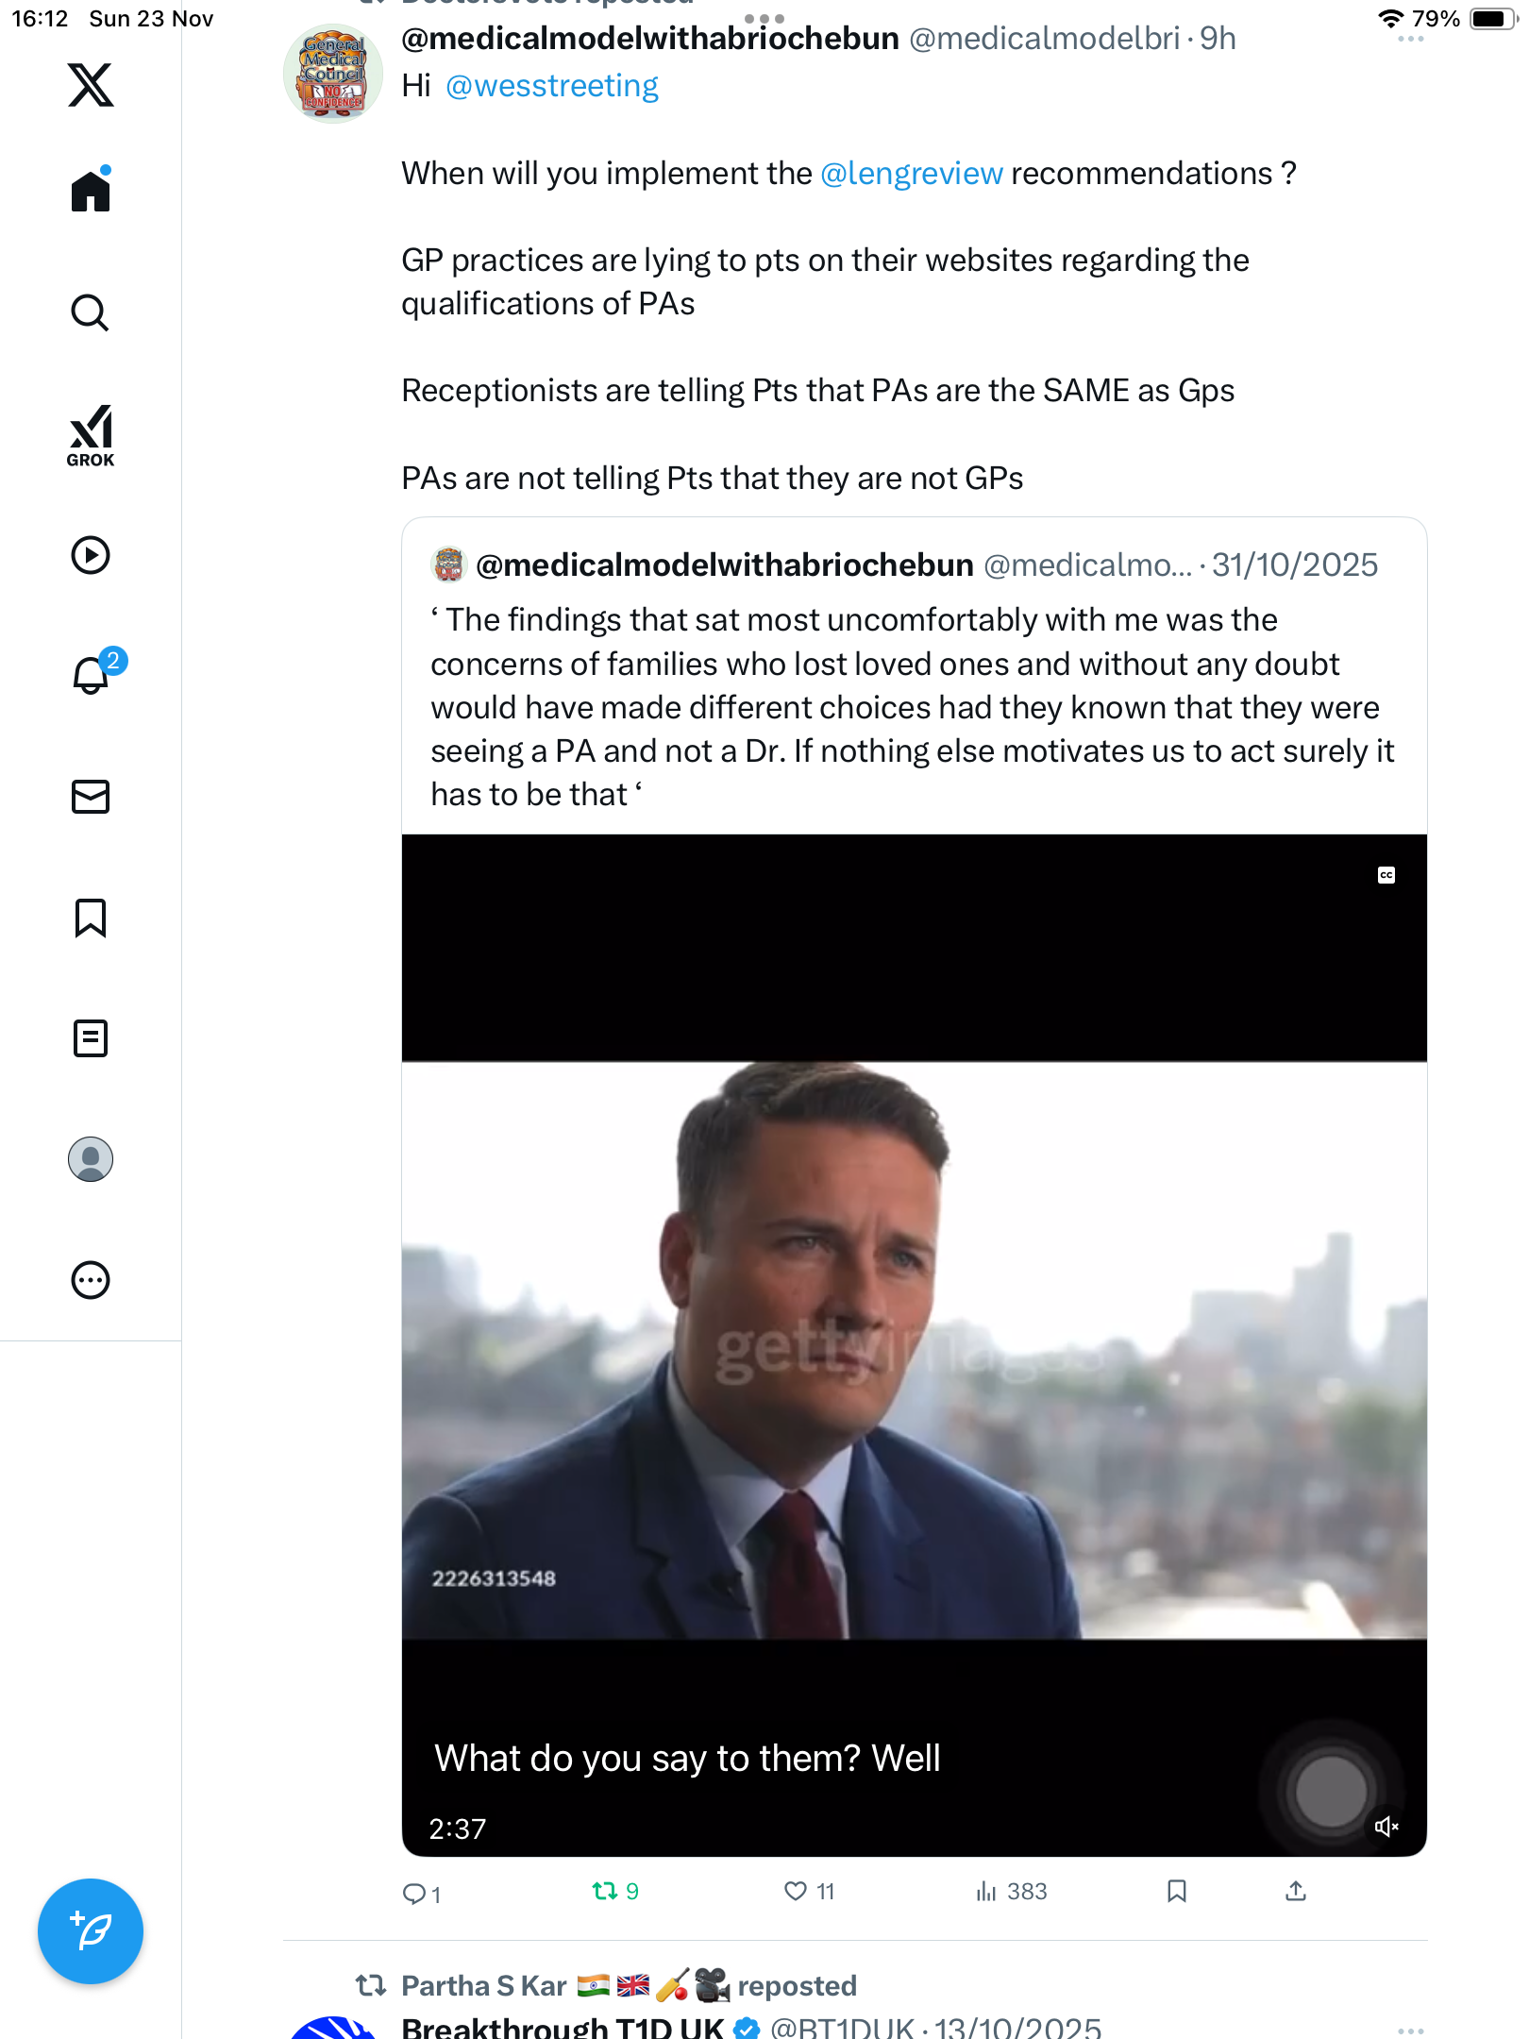The width and height of the screenshot is (1529, 2039).
Task: Open the share menu for the post
Action: [x=1296, y=1891]
